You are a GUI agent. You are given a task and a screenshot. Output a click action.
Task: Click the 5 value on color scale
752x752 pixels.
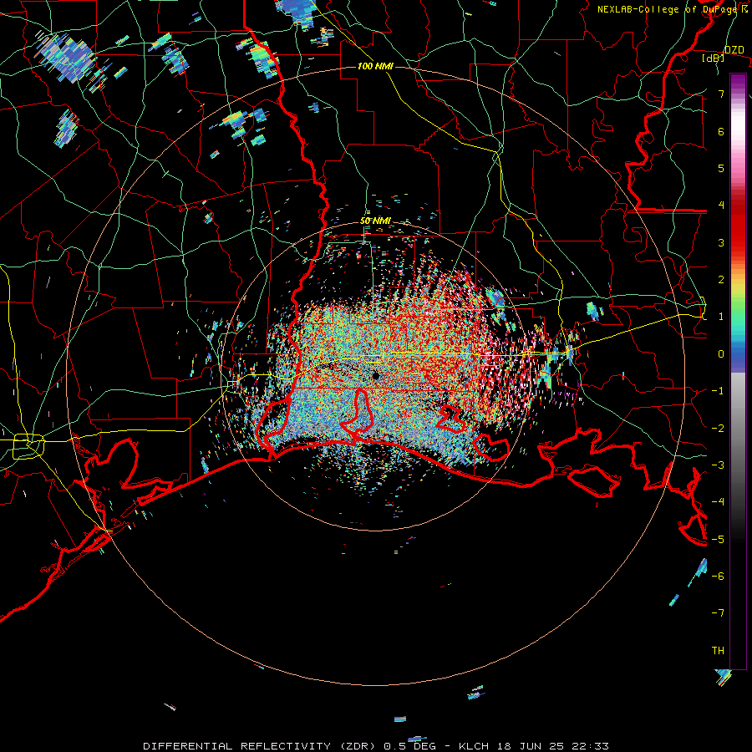[x=721, y=168]
